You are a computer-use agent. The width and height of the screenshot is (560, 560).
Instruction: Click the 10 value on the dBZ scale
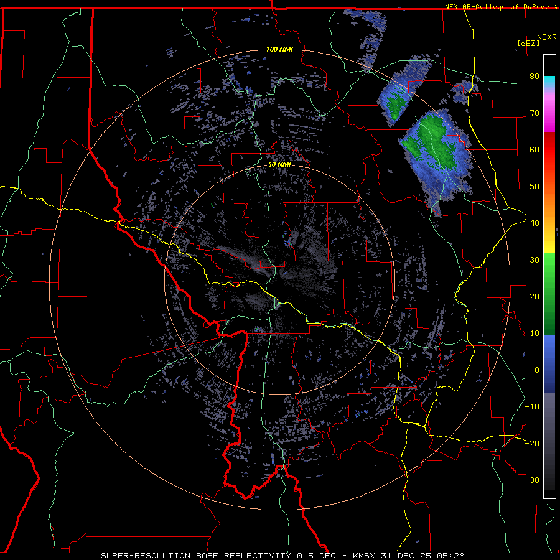tap(534, 334)
